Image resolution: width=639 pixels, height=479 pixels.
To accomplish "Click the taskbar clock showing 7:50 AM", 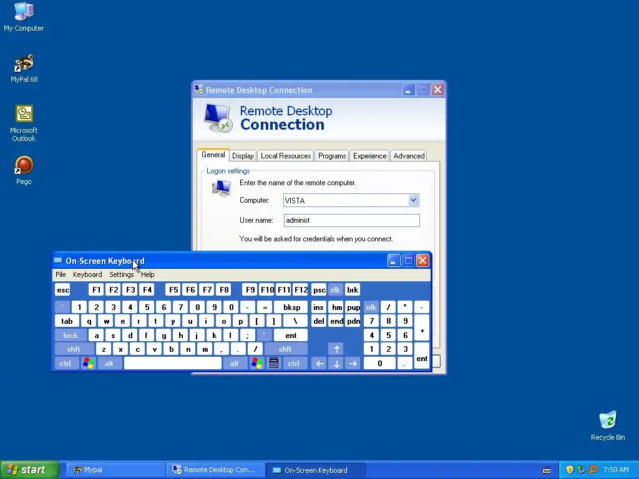I will [616, 470].
